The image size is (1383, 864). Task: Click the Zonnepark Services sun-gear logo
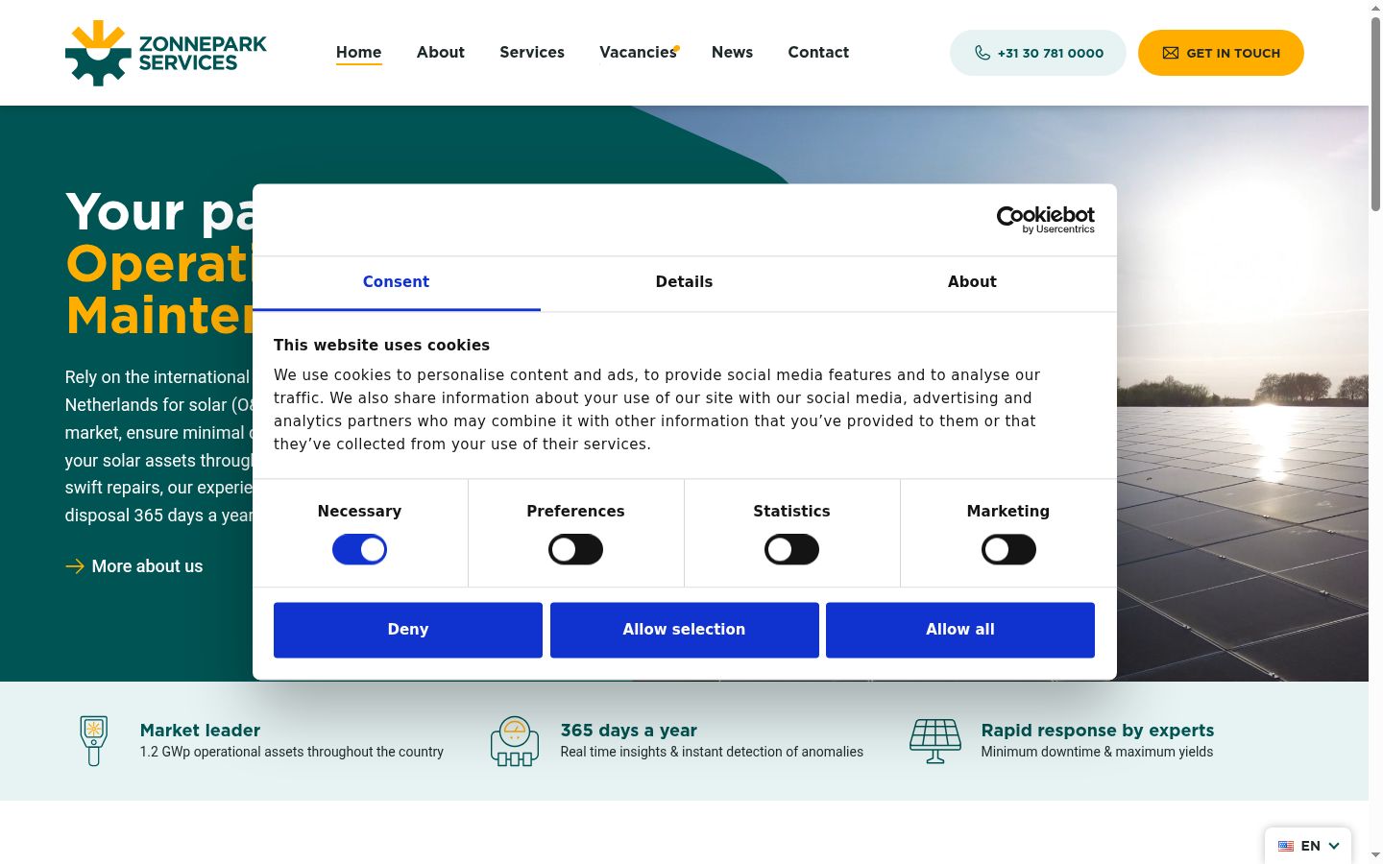tap(98, 53)
